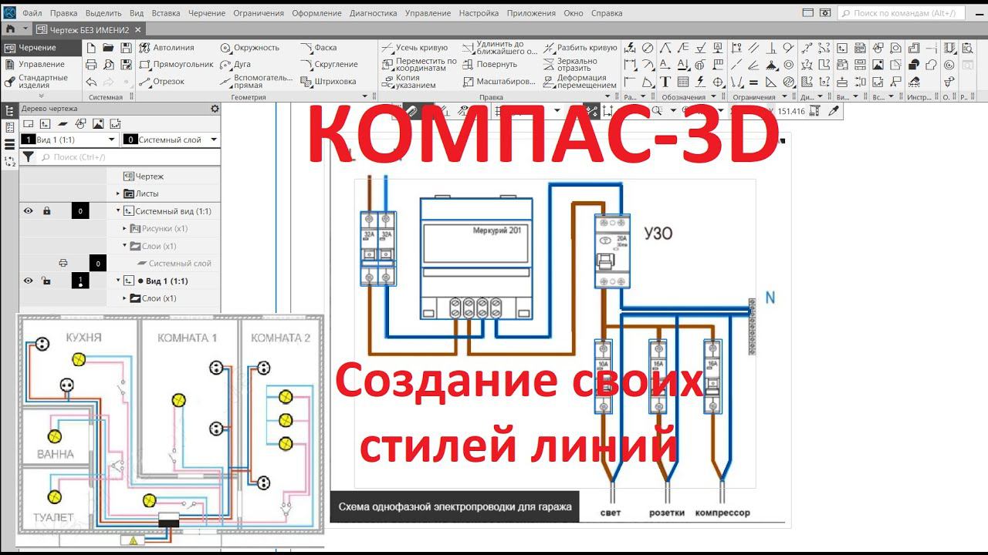The image size is (988, 555).
Task: Select the Дуга arc tool
Action: tap(235, 65)
